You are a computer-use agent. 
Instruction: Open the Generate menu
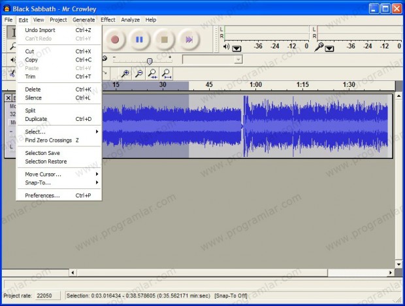point(84,20)
